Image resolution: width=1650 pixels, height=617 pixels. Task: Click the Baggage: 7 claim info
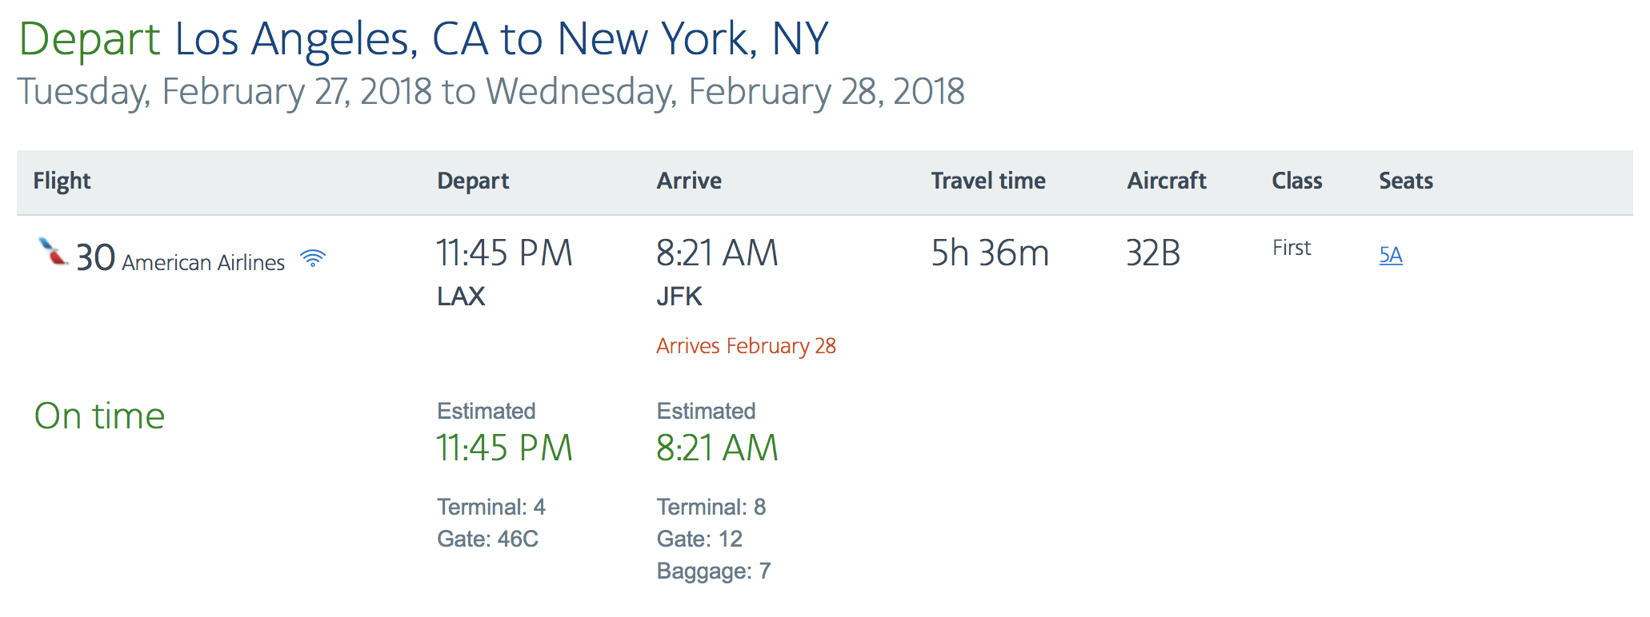coord(714,571)
